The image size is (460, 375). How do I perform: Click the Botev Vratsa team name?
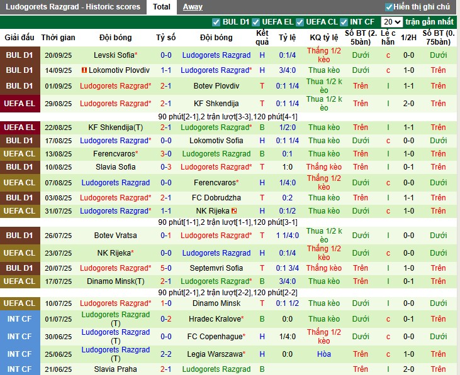(115, 236)
